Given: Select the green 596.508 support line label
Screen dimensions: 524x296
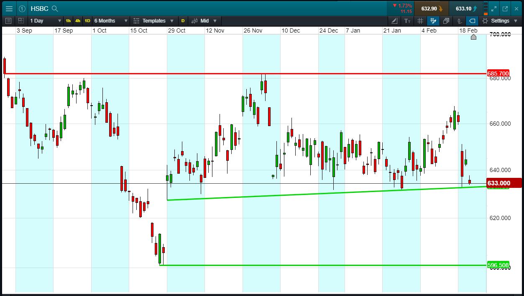Looking at the screenshot, I should coord(498,265).
